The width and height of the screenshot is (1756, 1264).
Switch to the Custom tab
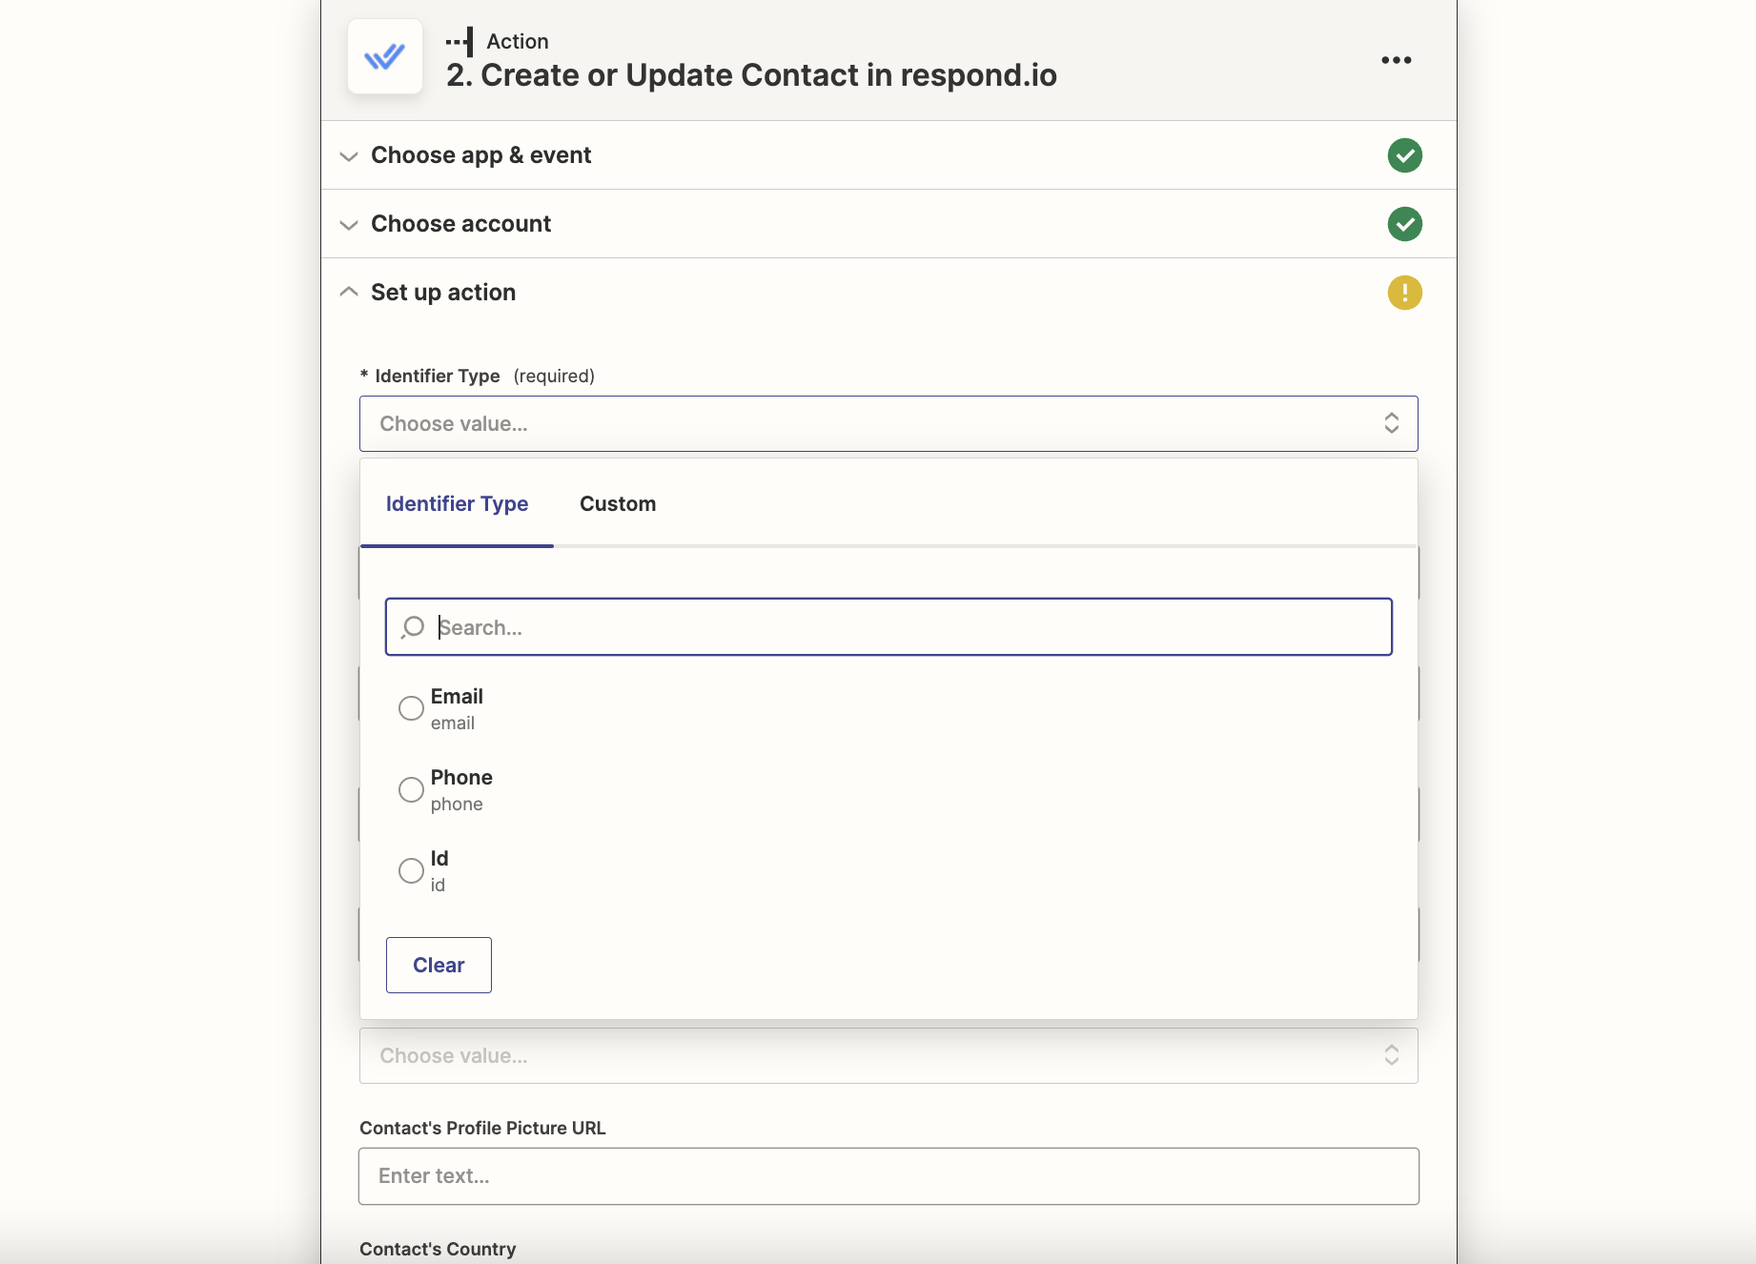(x=617, y=504)
